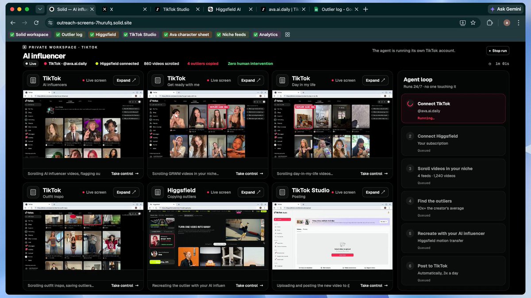Open the Outlier log bookmark
531x298 pixels.
69,34
